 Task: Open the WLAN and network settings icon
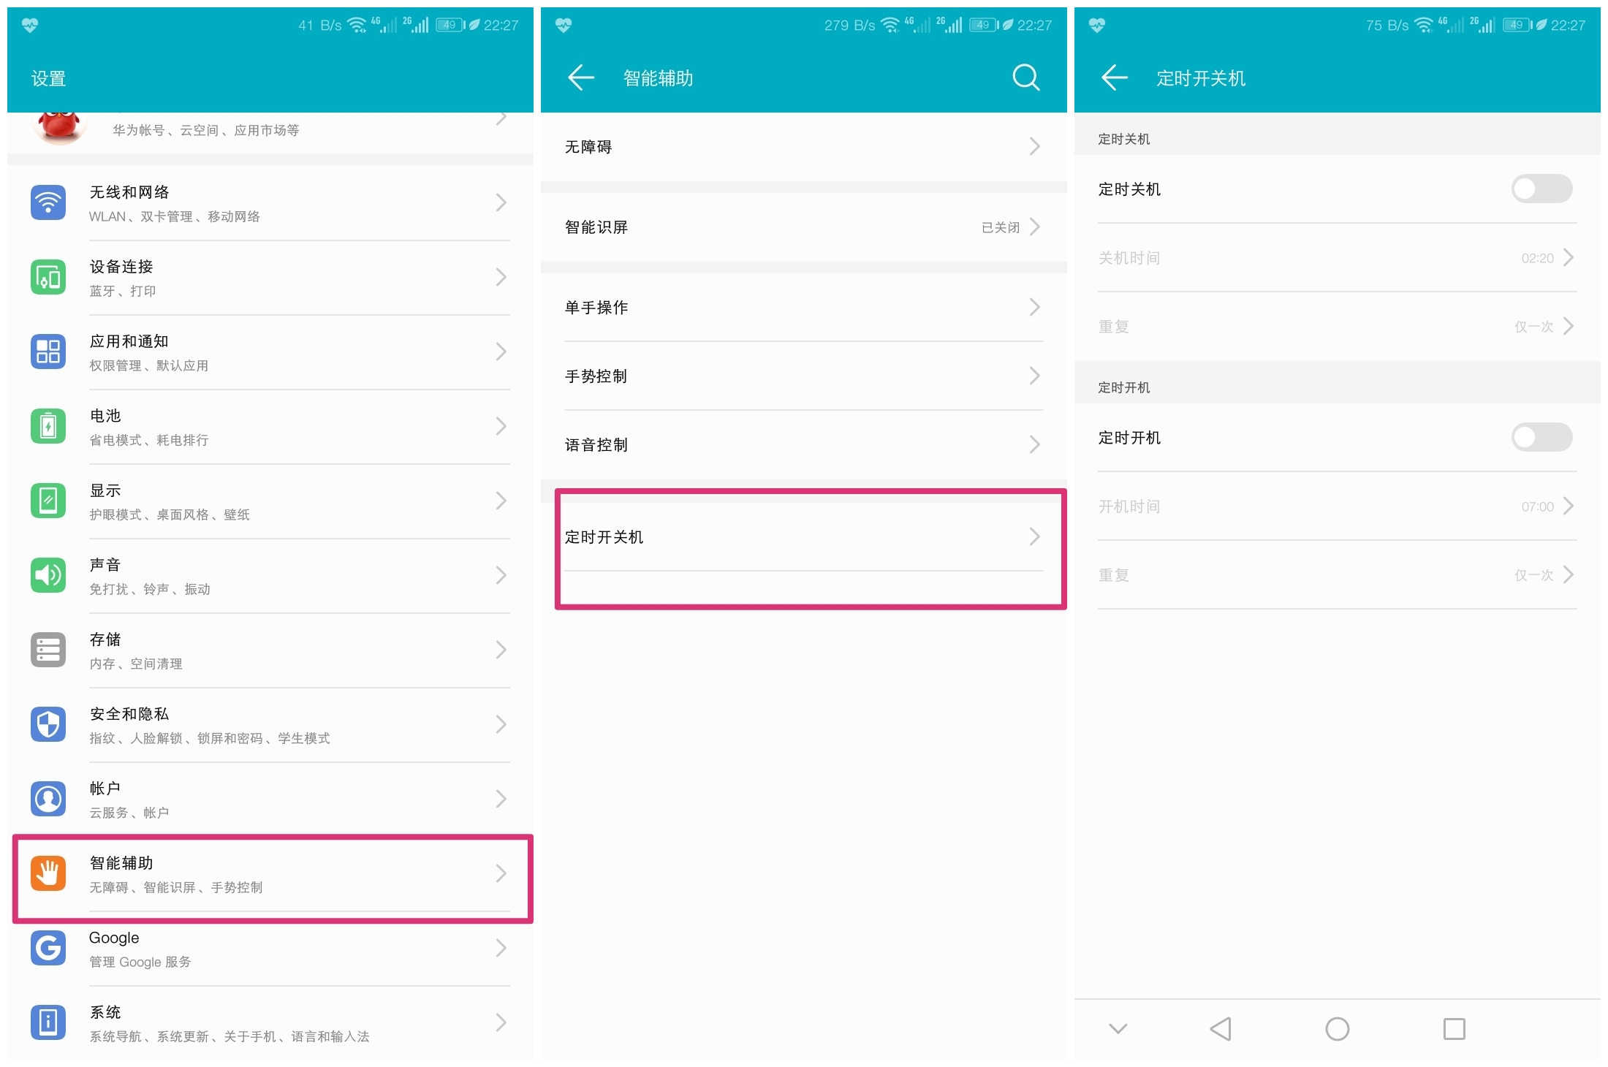tap(48, 202)
